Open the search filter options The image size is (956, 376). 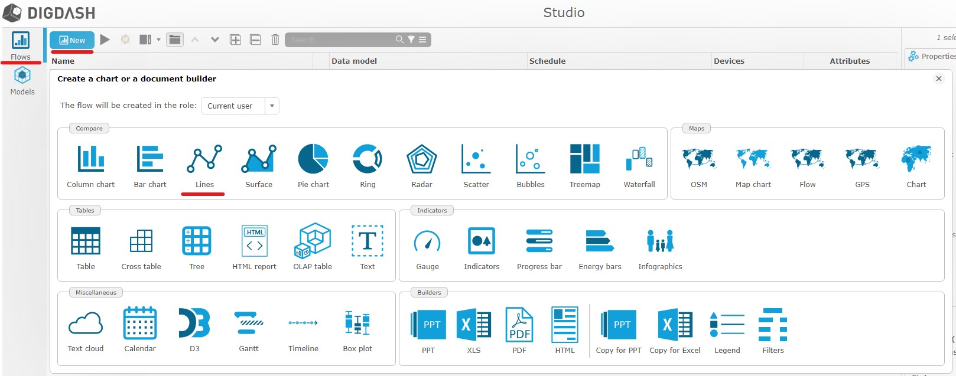pos(411,40)
